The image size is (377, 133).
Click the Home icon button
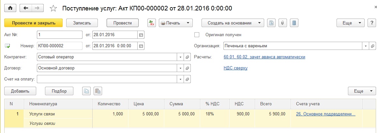(x=10, y=8)
